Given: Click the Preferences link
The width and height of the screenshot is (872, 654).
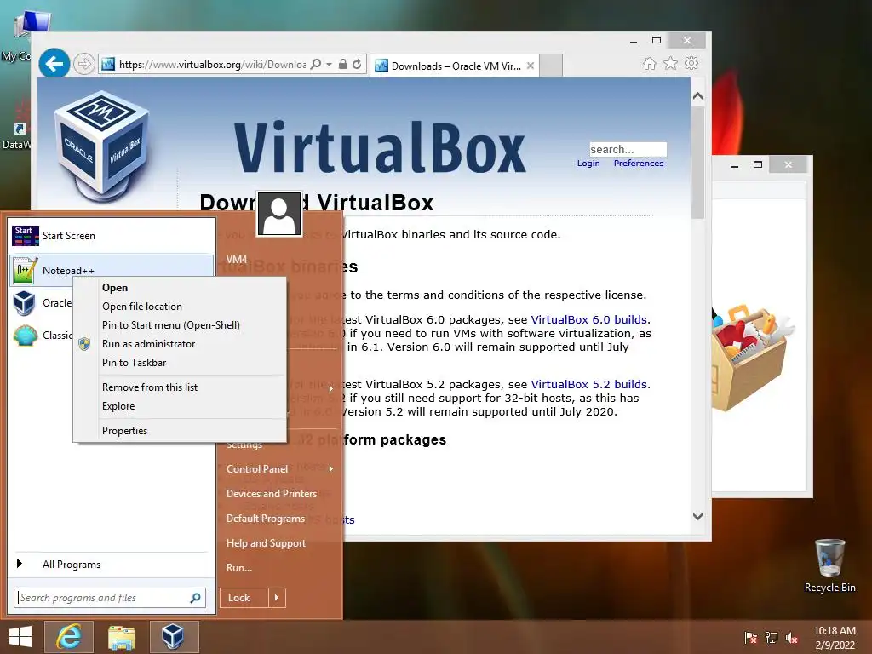Looking at the screenshot, I should pyautogui.click(x=639, y=163).
